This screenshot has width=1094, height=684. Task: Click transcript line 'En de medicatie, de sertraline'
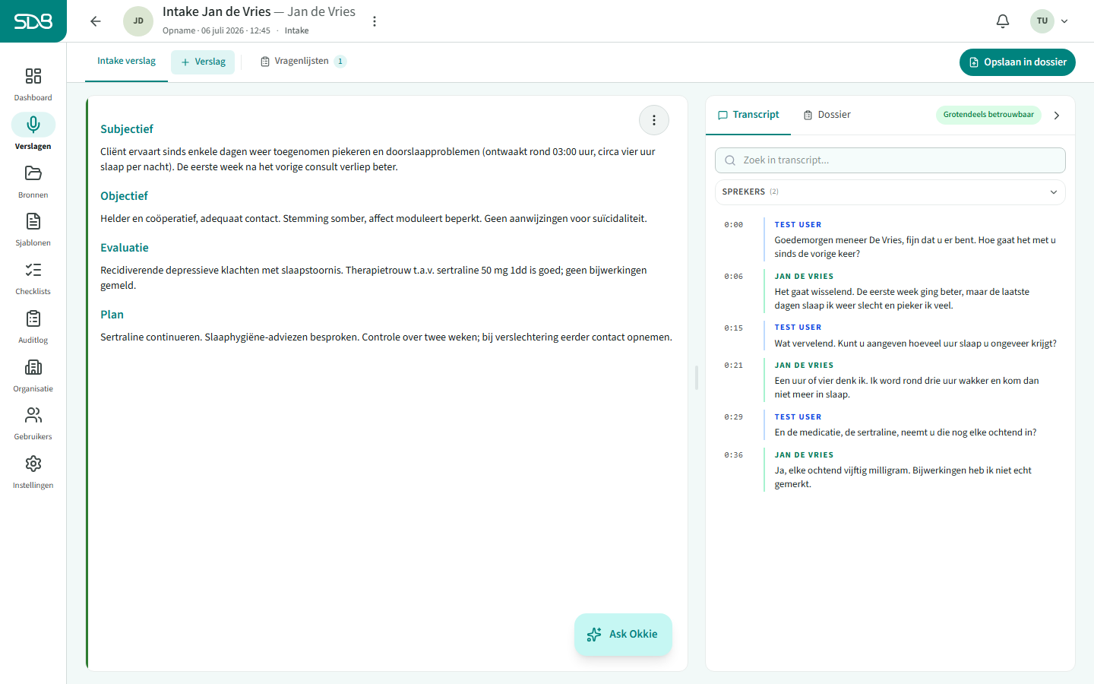pos(906,432)
